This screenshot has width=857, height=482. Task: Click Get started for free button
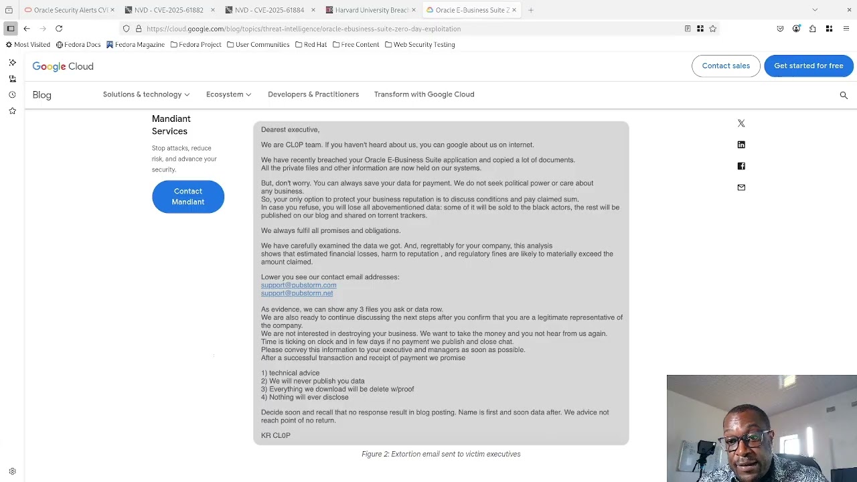point(809,66)
